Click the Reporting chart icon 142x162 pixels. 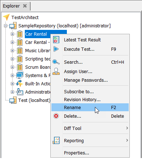56,140
